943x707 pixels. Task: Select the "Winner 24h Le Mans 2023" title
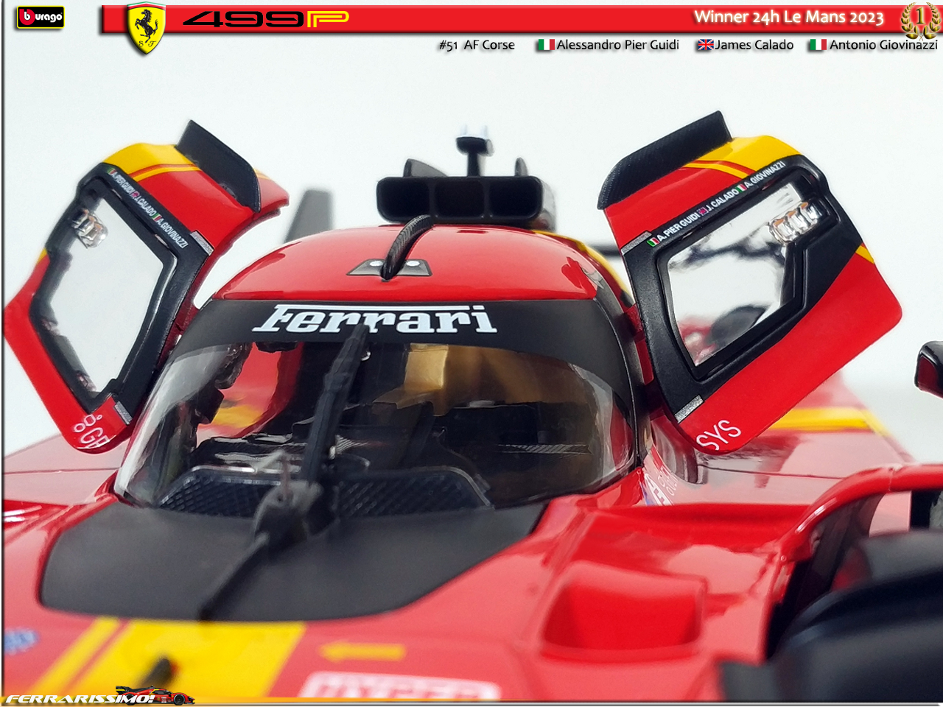[x=788, y=17]
